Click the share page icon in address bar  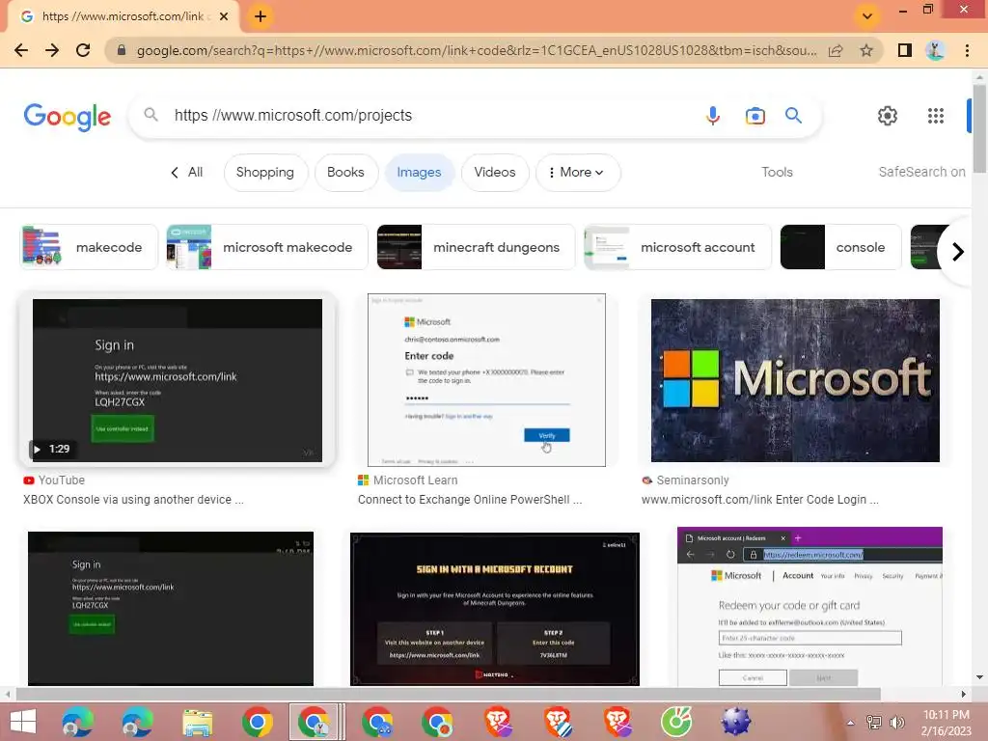[x=836, y=50]
